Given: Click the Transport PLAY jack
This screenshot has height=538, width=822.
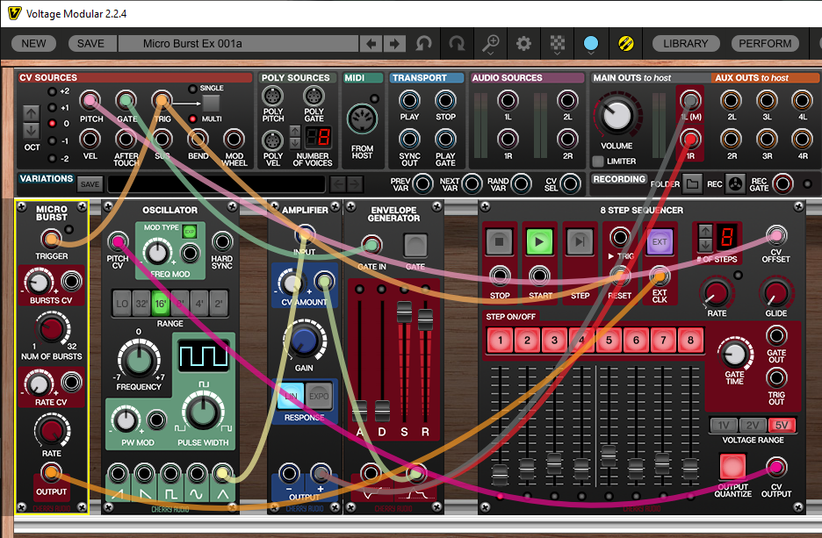Looking at the screenshot, I should coord(409,100).
